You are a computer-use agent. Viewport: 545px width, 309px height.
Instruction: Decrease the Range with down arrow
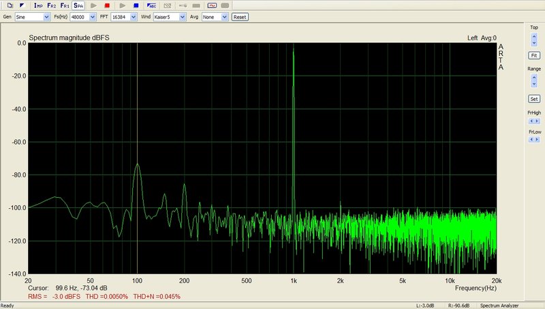tap(534, 84)
